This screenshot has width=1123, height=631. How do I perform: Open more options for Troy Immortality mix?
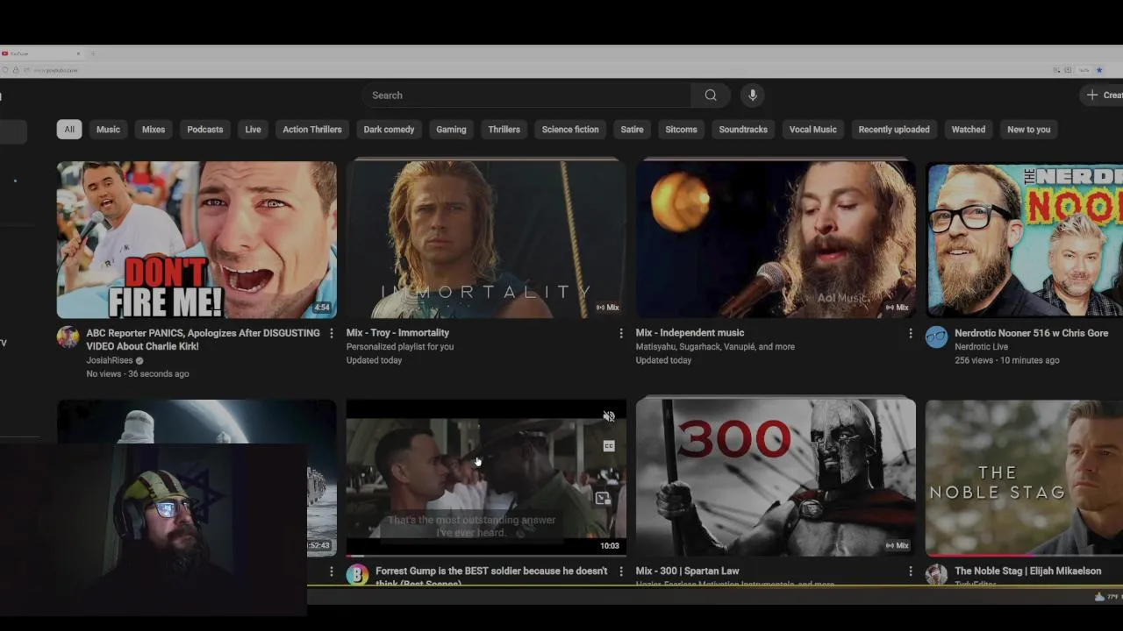pyautogui.click(x=620, y=333)
